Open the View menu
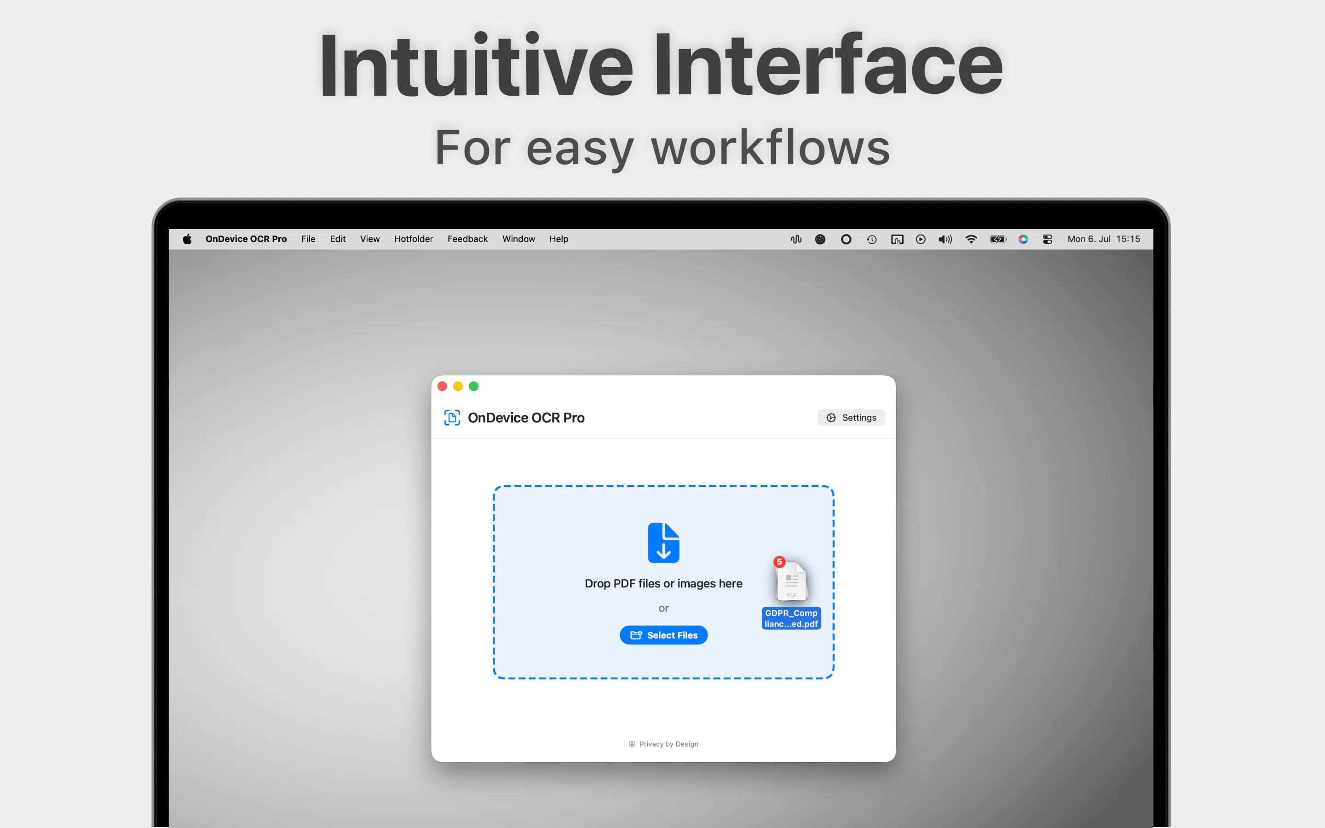Viewport: 1325px width, 828px height. pos(369,239)
